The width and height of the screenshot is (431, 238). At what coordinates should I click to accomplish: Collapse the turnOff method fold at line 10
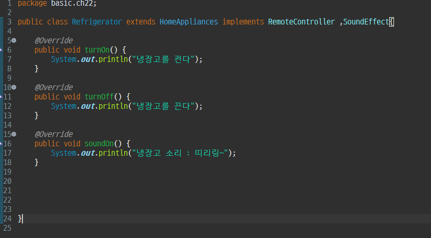(14, 87)
